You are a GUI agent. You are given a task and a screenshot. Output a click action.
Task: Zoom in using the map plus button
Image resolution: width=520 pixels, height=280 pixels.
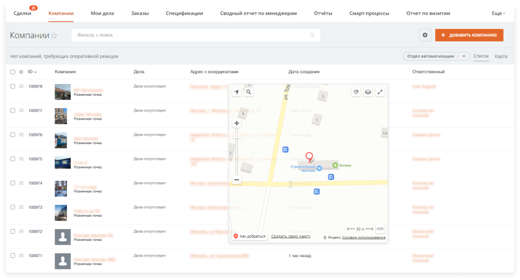click(x=237, y=123)
